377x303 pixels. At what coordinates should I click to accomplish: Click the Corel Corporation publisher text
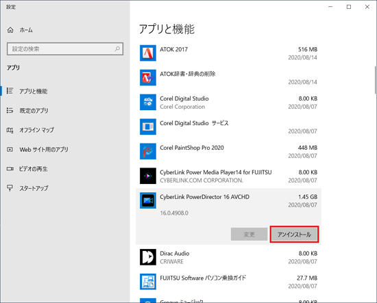(x=182, y=107)
